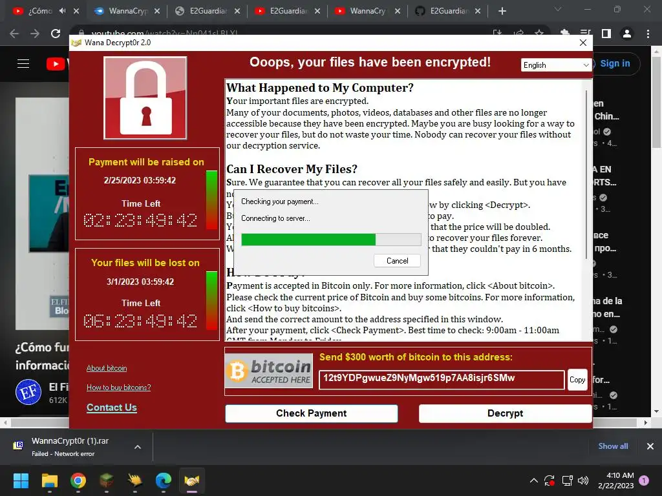Image resolution: width=662 pixels, height=496 pixels.
Task: Mute the audio on first tab
Action: 63,11
